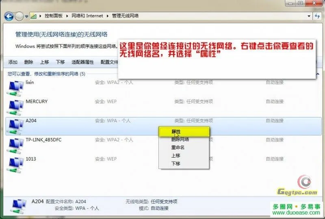Click 配置文件名称: A204 in details pane
The width and height of the screenshot is (325, 219).
click(x=66, y=202)
